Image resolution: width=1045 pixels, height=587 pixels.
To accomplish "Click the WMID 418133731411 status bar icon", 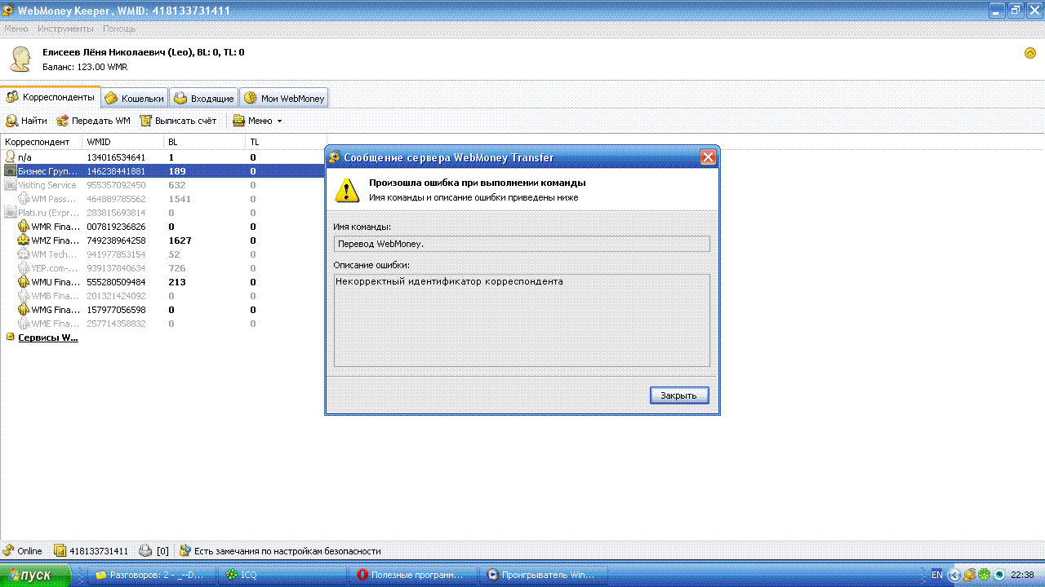I will [60, 551].
